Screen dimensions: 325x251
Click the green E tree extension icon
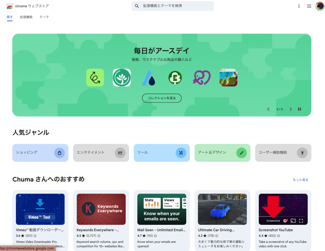175,78
